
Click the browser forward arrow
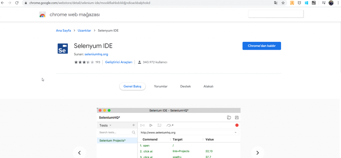[x=10, y=3]
